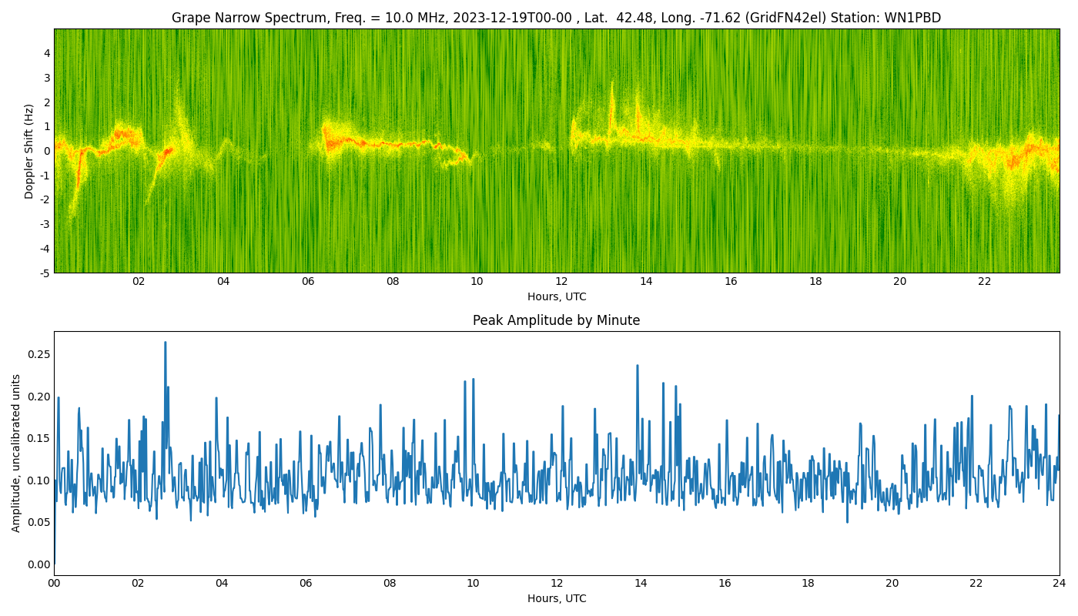Select the 06 hour tick under the spectrogram

(x=308, y=282)
